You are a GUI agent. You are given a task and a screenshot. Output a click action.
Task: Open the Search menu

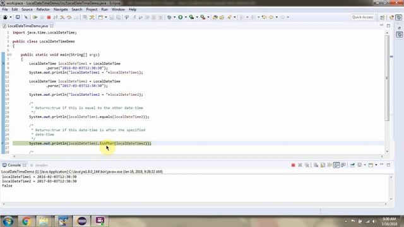click(x=77, y=9)
